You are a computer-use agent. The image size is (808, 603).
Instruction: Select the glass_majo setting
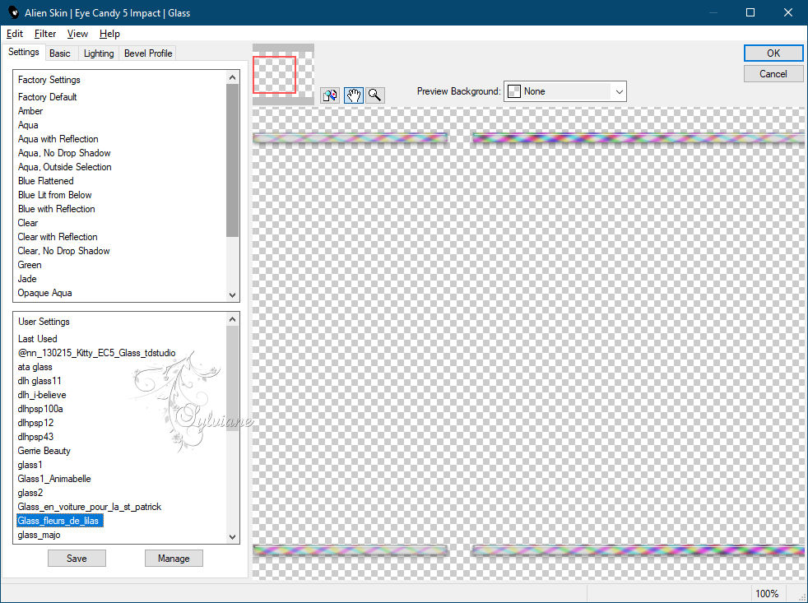click(x=39, y=535)
